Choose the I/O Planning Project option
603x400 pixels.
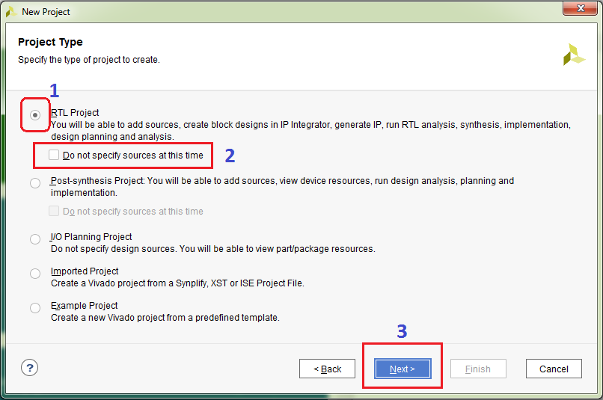point(35,239)
